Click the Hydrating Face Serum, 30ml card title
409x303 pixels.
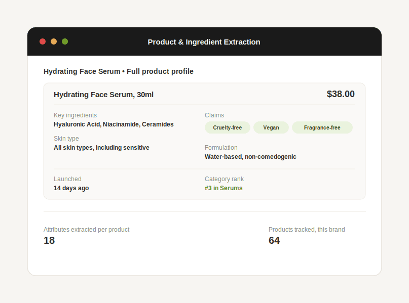pyautogui.click(x=103, y=95)
